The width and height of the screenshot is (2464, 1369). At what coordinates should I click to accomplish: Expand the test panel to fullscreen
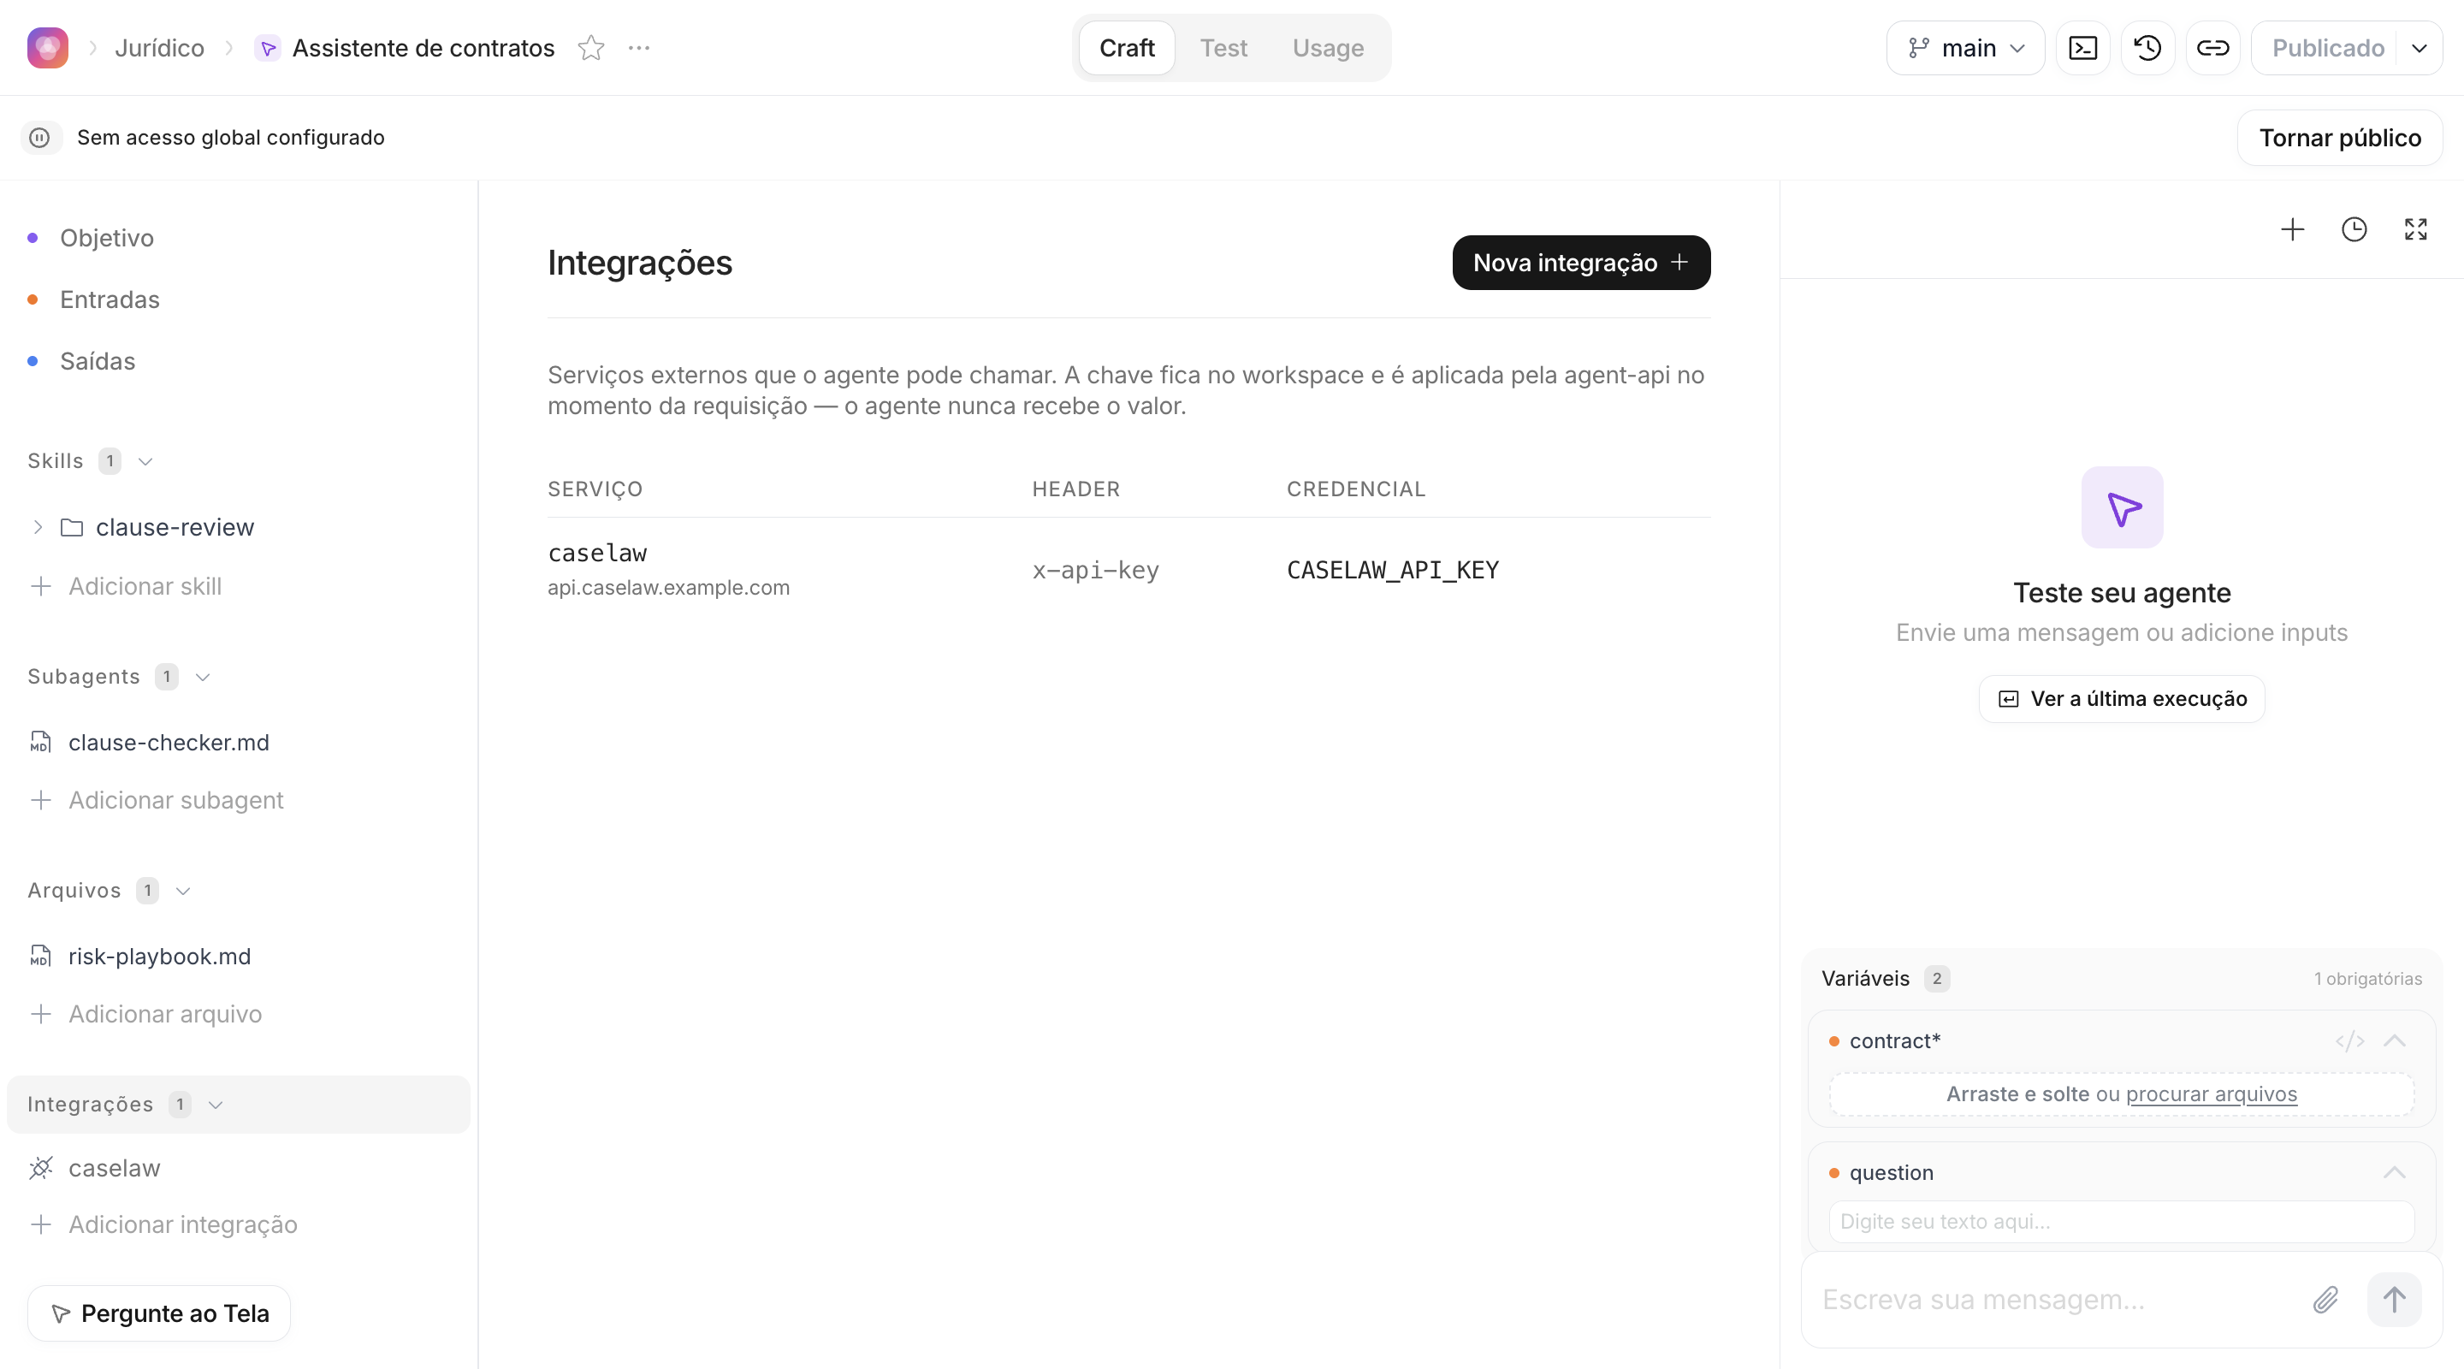pyautogui.click(x=2415, y=229)
